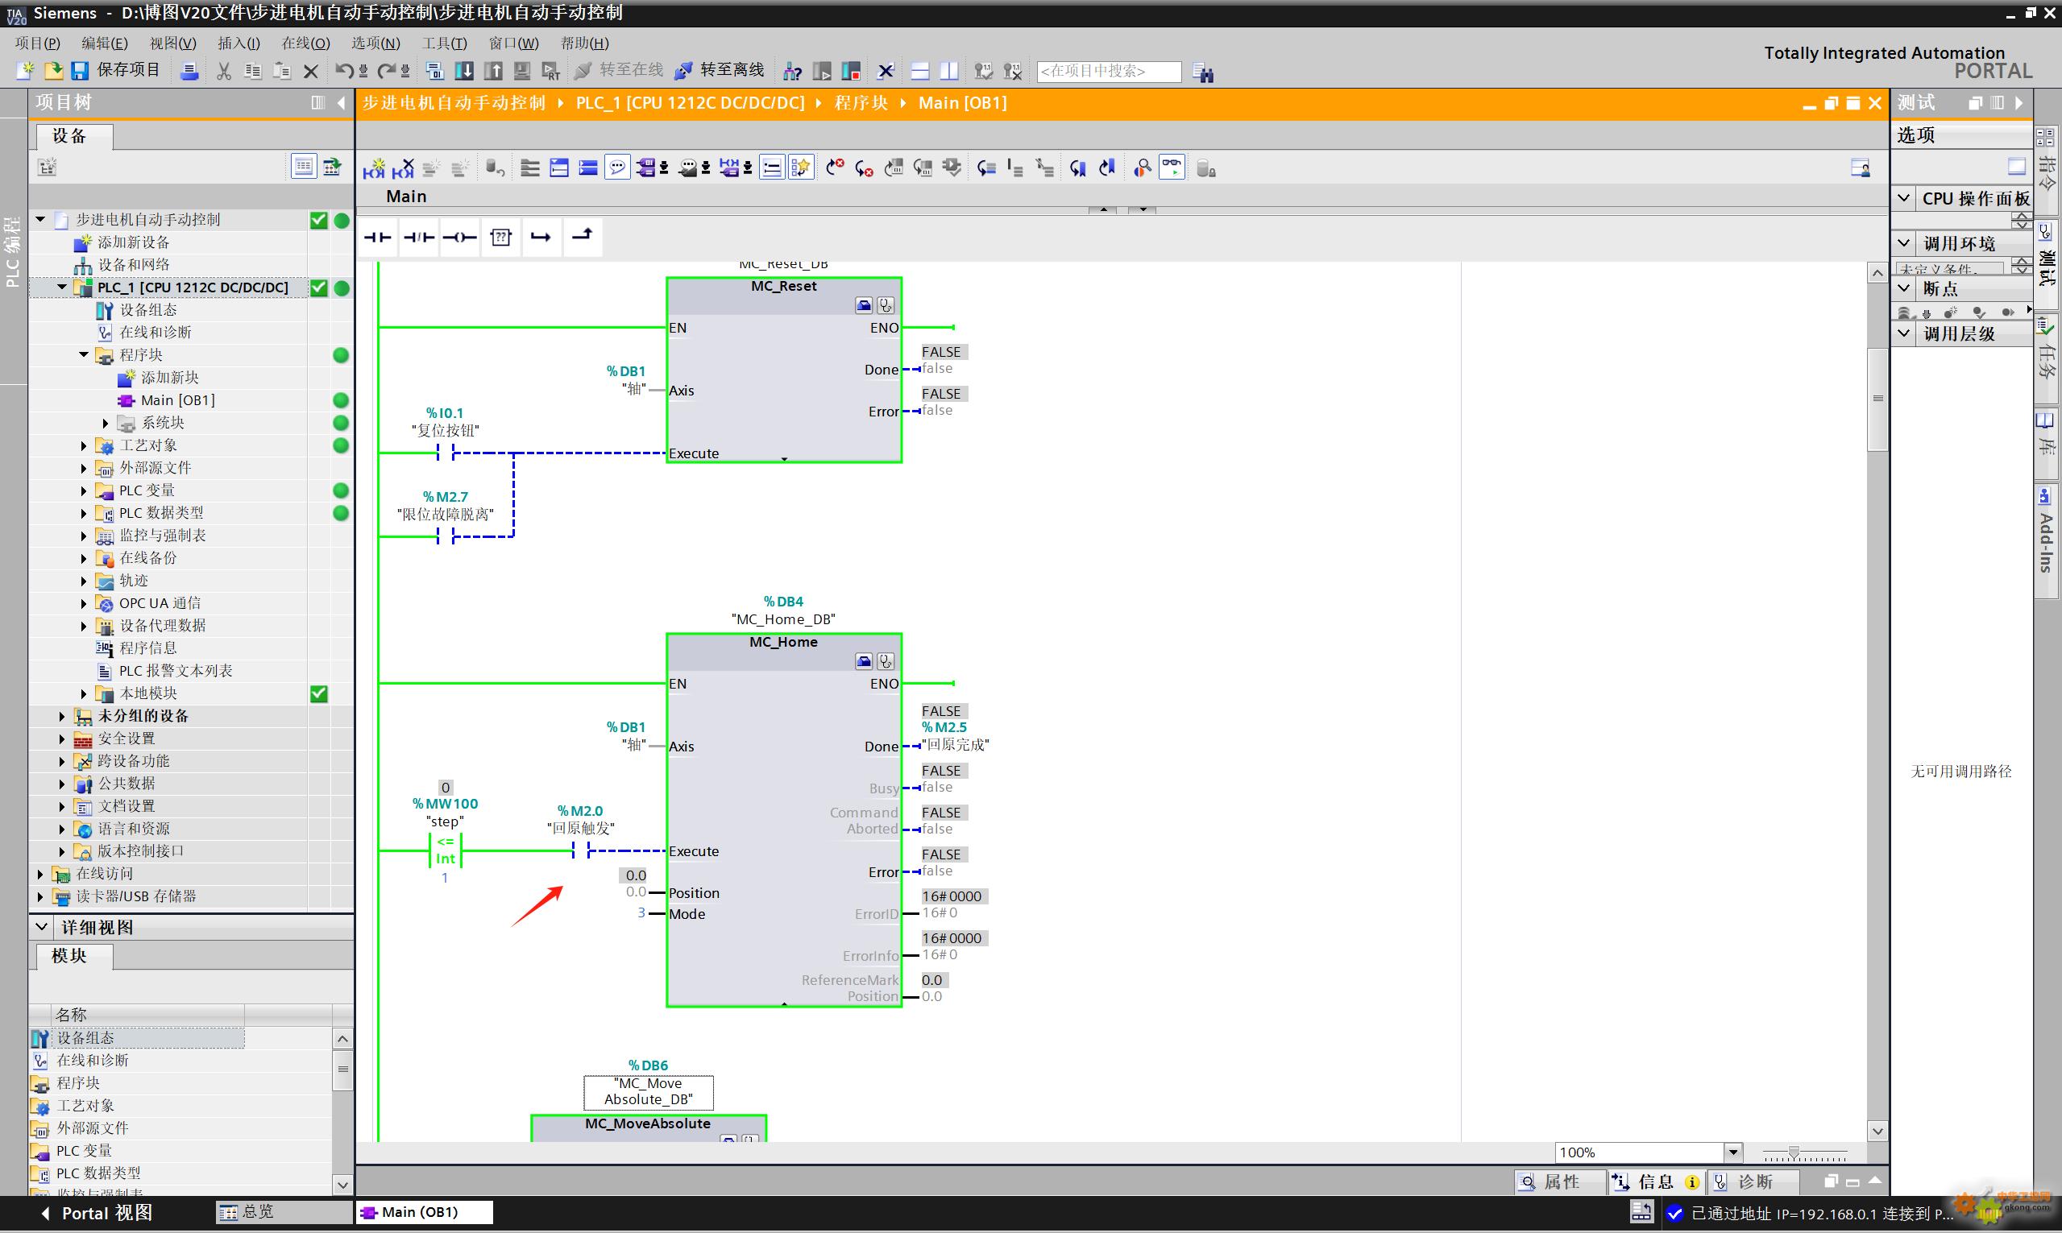Collapse the project tree panel arrow
The height and width of the screenshot is (1233, 2062).
[x=341, y=103]
